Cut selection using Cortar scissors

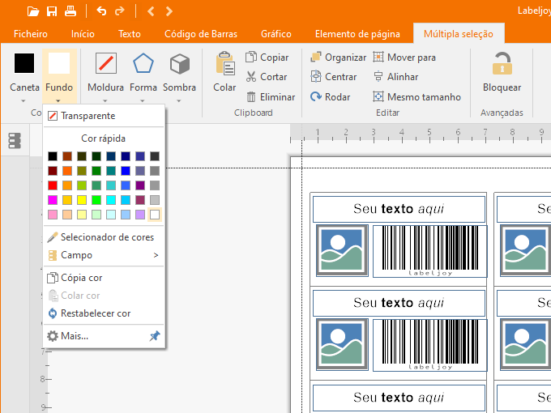tap(267, 77)
